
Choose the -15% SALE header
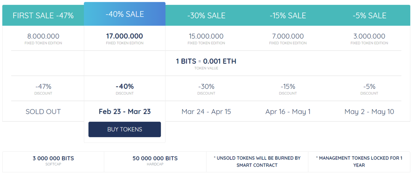(x=288, y=16)
